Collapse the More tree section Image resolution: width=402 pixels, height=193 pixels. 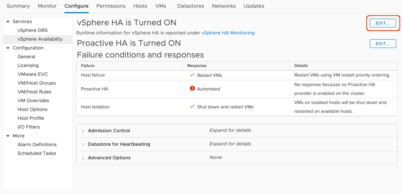pos(8,136)
